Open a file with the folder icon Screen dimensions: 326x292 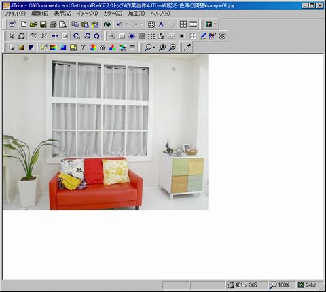coord(33,24)
